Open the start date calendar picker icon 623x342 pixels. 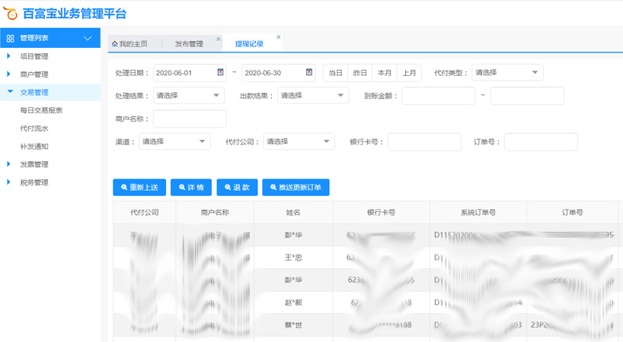click(x=221, y=72)
